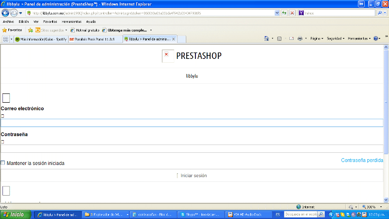The height and width of the screenshot is (219, 389).
Task: Go back with the browser Back arrow
Action: [5, 13]
